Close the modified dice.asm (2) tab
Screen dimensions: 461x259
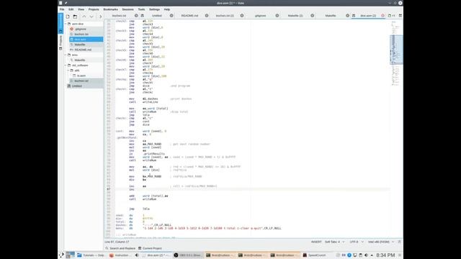pos(382,16)
